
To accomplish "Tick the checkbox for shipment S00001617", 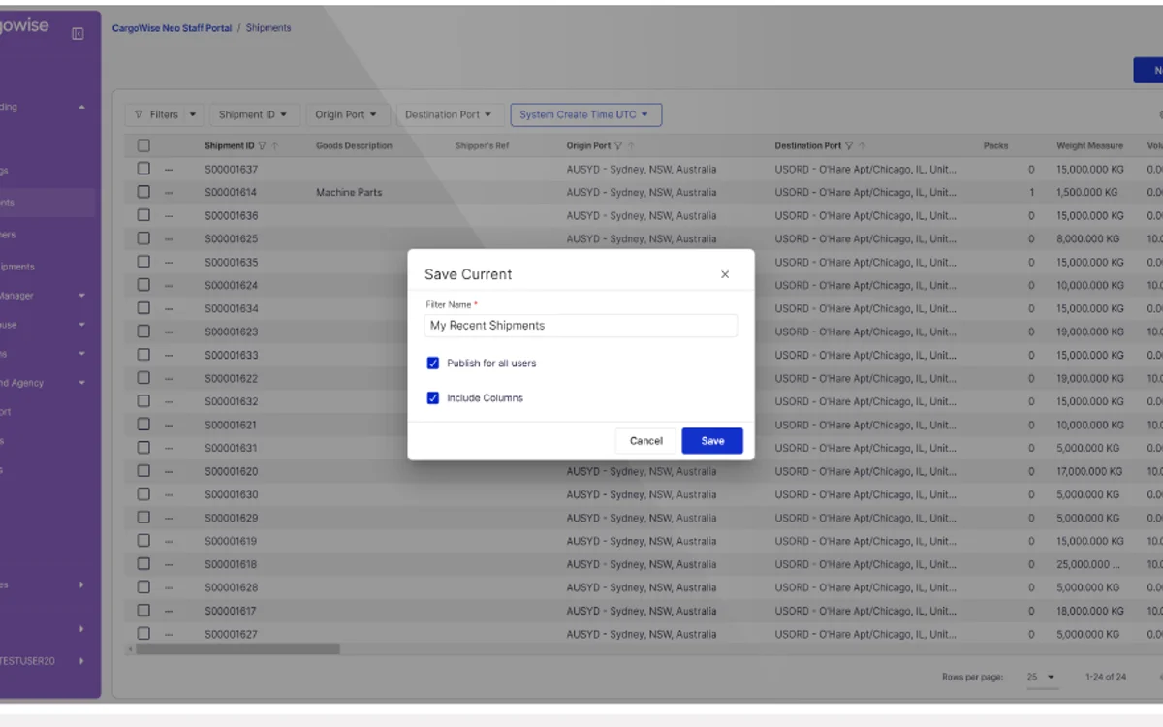I will [143, 611].
